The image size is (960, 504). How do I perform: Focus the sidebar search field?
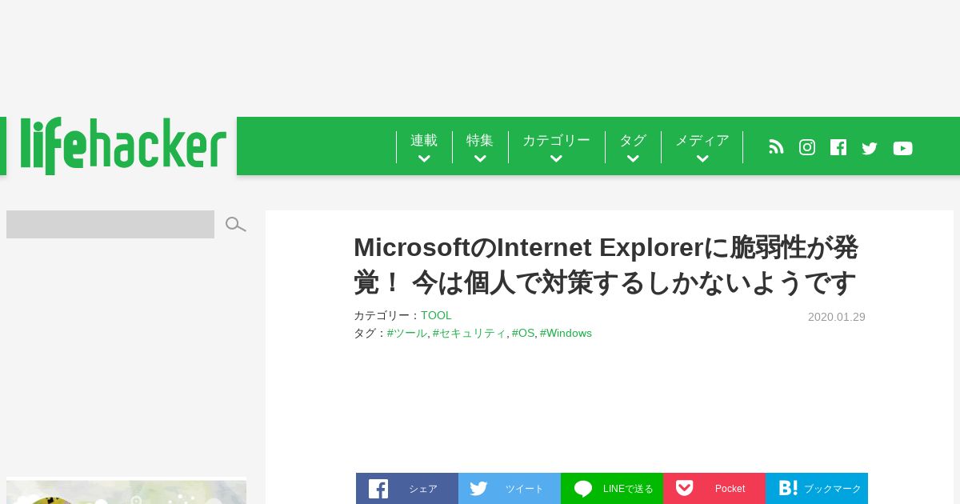[110, 225]
